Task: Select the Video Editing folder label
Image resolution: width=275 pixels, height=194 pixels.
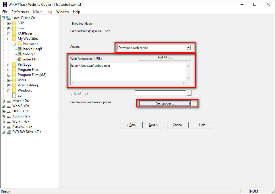Action: point(28,85)
